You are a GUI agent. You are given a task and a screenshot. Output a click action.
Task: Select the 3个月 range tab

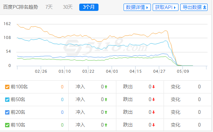pos(89,7)
